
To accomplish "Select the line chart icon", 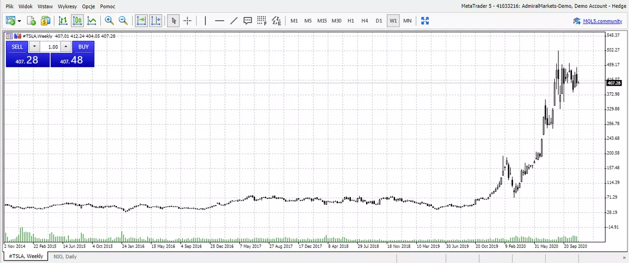I will point(92,21).
